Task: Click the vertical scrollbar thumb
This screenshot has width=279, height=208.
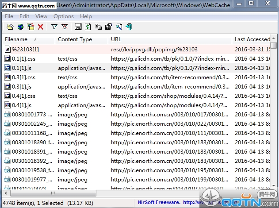Action: pyautogui.click(x=274, y=45)
